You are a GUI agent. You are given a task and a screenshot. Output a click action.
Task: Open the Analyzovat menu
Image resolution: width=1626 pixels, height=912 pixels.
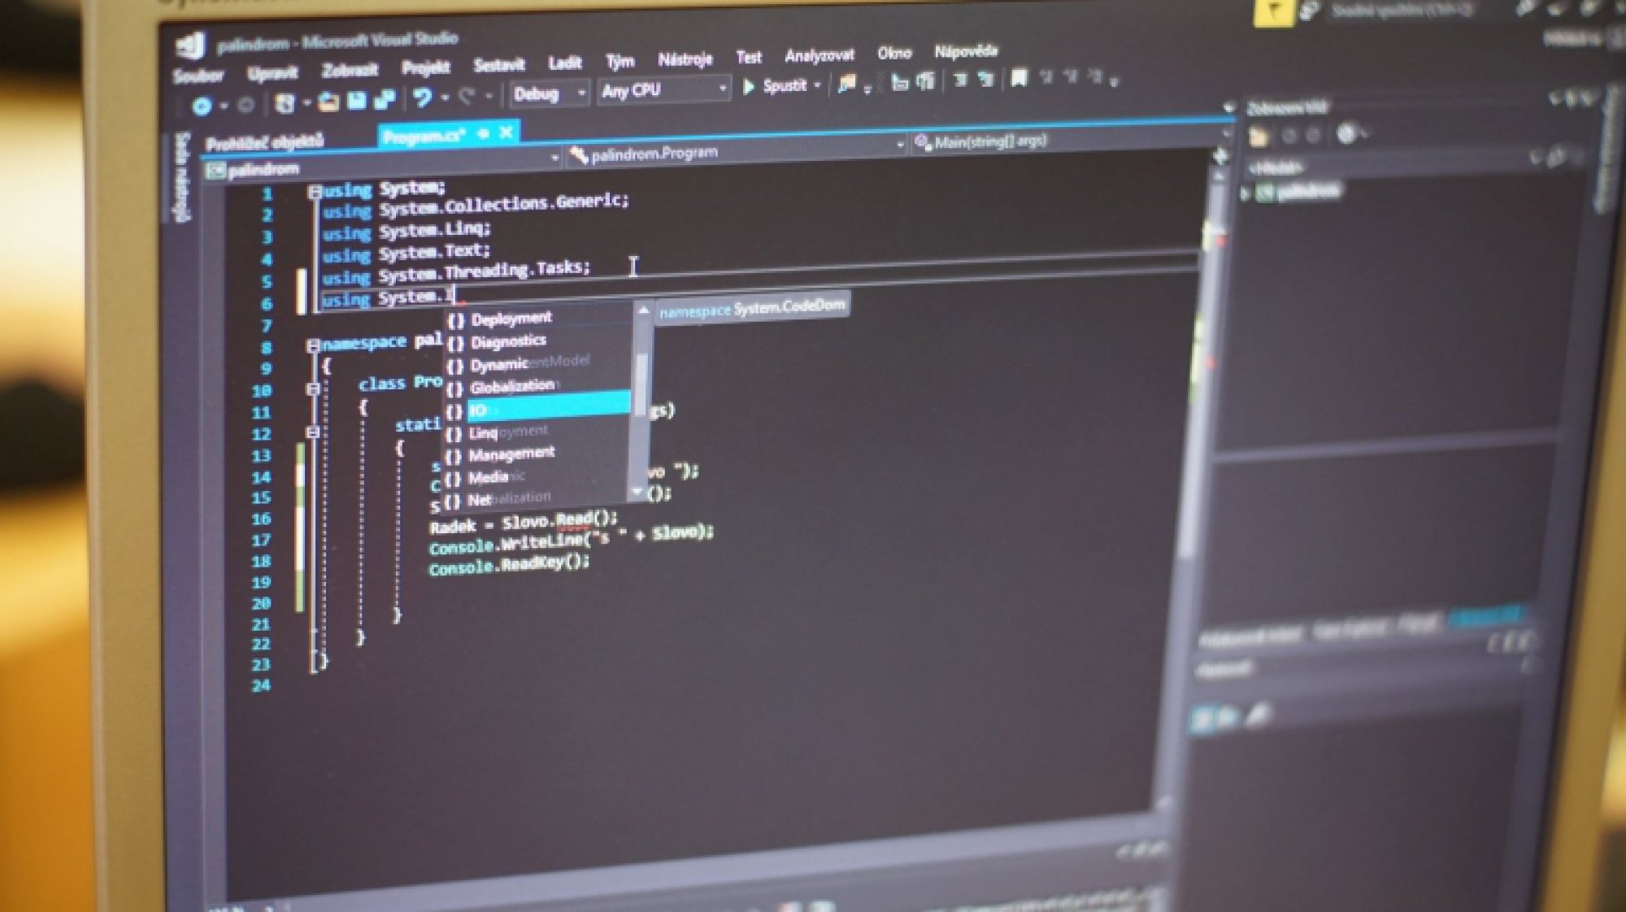coord(820,55)
